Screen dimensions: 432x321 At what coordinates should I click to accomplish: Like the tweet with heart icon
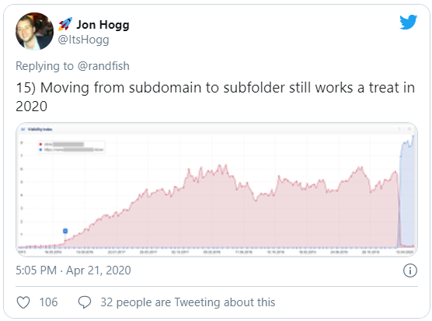click(23, 302)
